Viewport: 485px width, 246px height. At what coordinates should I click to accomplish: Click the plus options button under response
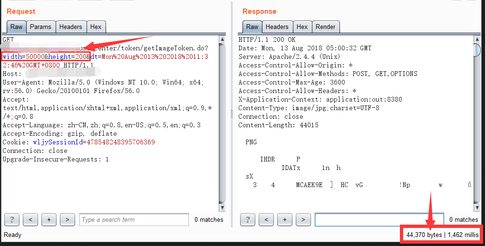pos(285,219)
